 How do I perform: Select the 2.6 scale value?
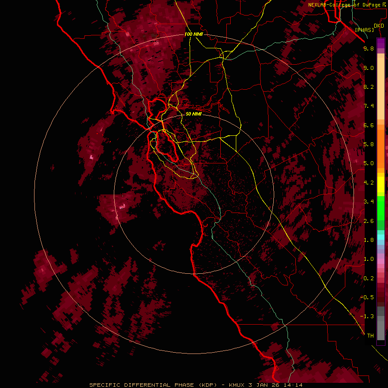pos(369,221)
